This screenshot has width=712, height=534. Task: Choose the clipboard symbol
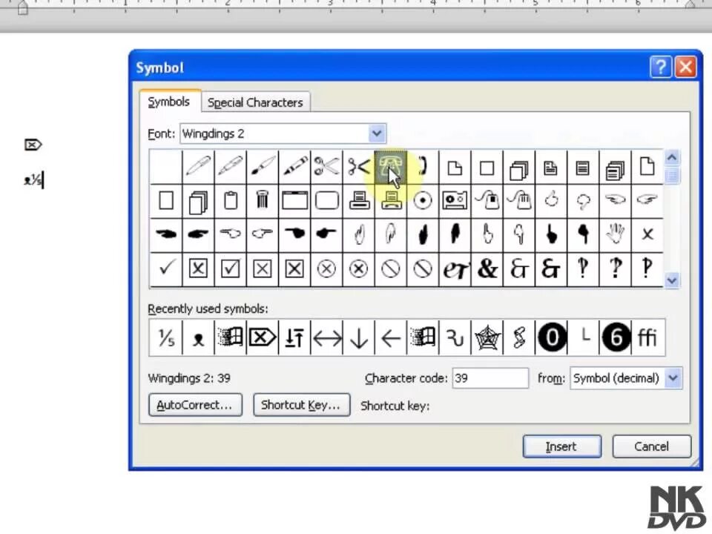(x=230, y=200)
